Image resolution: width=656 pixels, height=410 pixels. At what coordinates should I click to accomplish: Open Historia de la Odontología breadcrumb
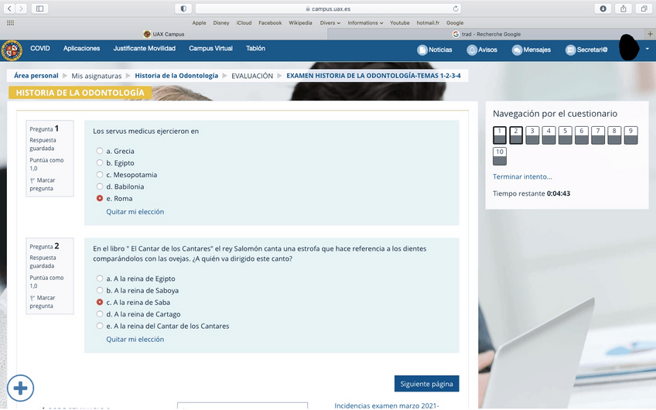click(176, 76)
